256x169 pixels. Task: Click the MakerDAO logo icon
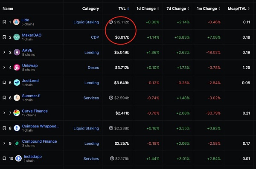click(17, 37)
